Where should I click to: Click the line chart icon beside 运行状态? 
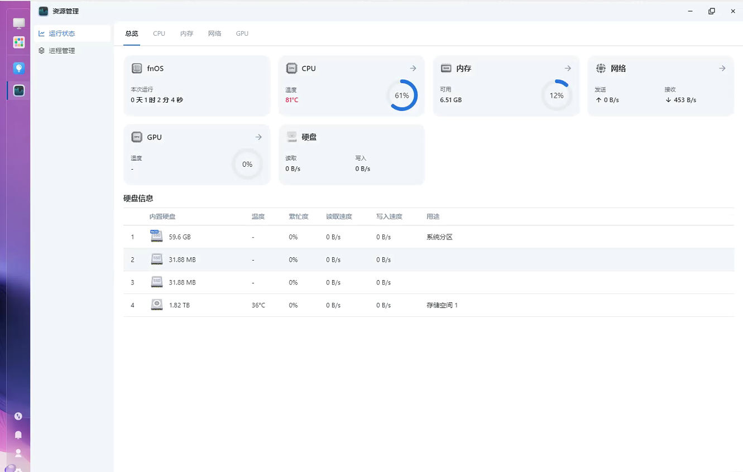tap(42, 33)
